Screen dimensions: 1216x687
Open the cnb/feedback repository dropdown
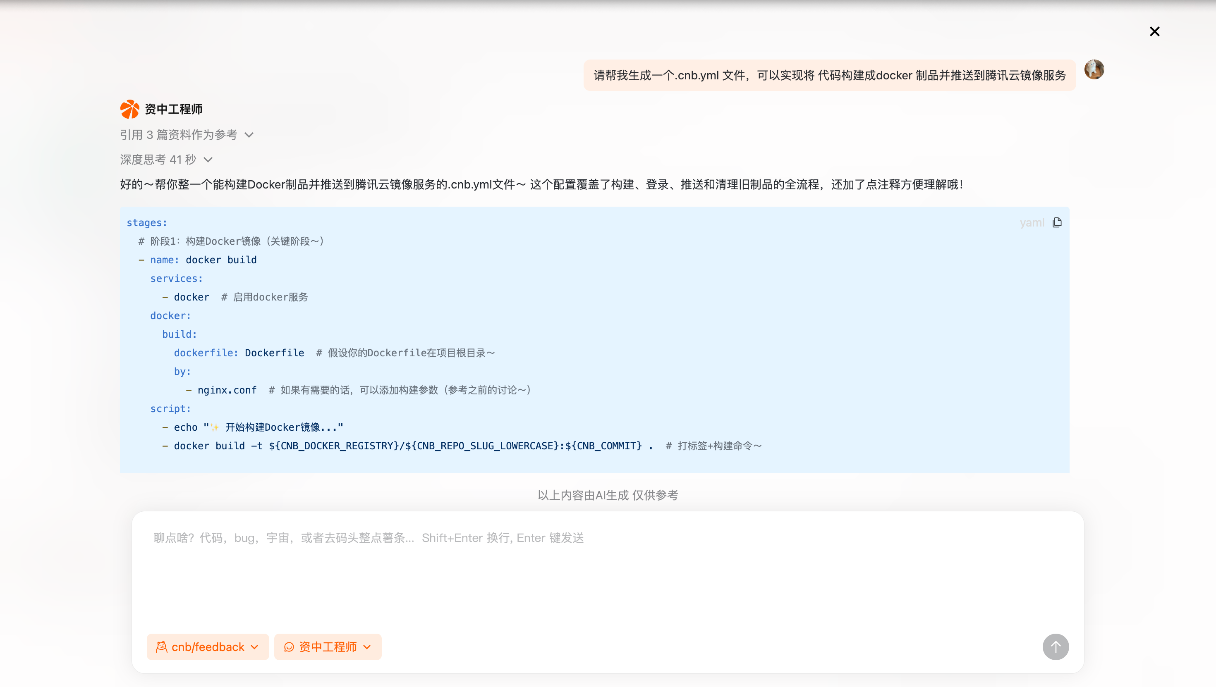(208, 646)
